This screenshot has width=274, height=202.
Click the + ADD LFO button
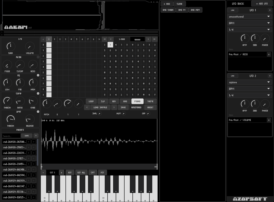[262, 4]
